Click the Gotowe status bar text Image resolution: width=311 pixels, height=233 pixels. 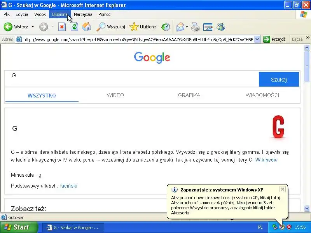pos(16,217)
